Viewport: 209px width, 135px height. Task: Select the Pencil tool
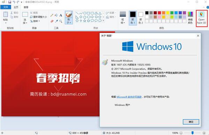tap(52, 15)
